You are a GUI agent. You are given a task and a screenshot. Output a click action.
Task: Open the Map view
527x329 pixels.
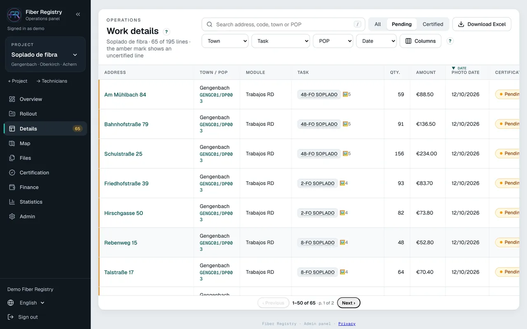tap(45, 144)
